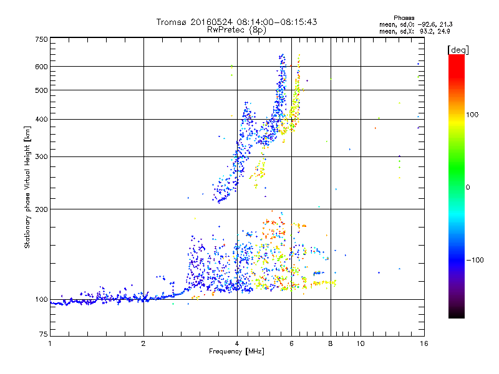499x374 pixels.
Task: Click the 'Phases' header text
Action: click(x=404, y=18)
